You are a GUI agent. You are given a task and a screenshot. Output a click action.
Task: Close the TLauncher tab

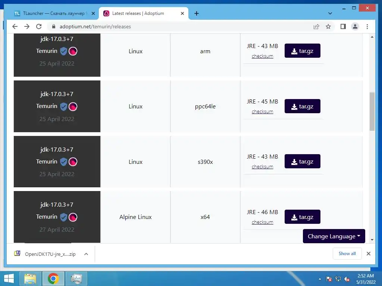click(x=93, y=13)
